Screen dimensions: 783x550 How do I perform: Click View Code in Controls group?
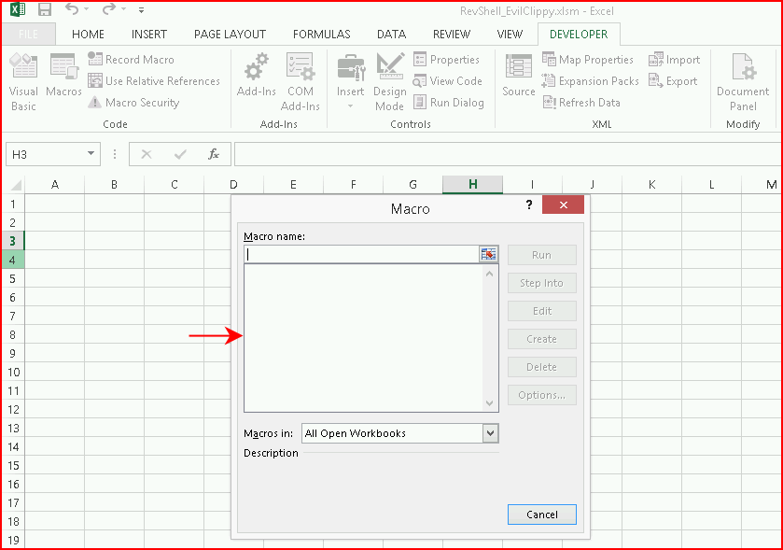[x=447, y=81]
